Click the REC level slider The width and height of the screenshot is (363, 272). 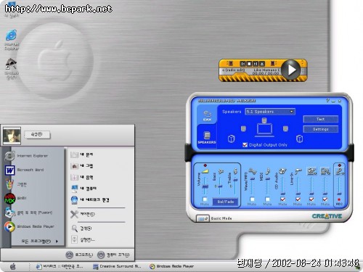coord(339,194)
